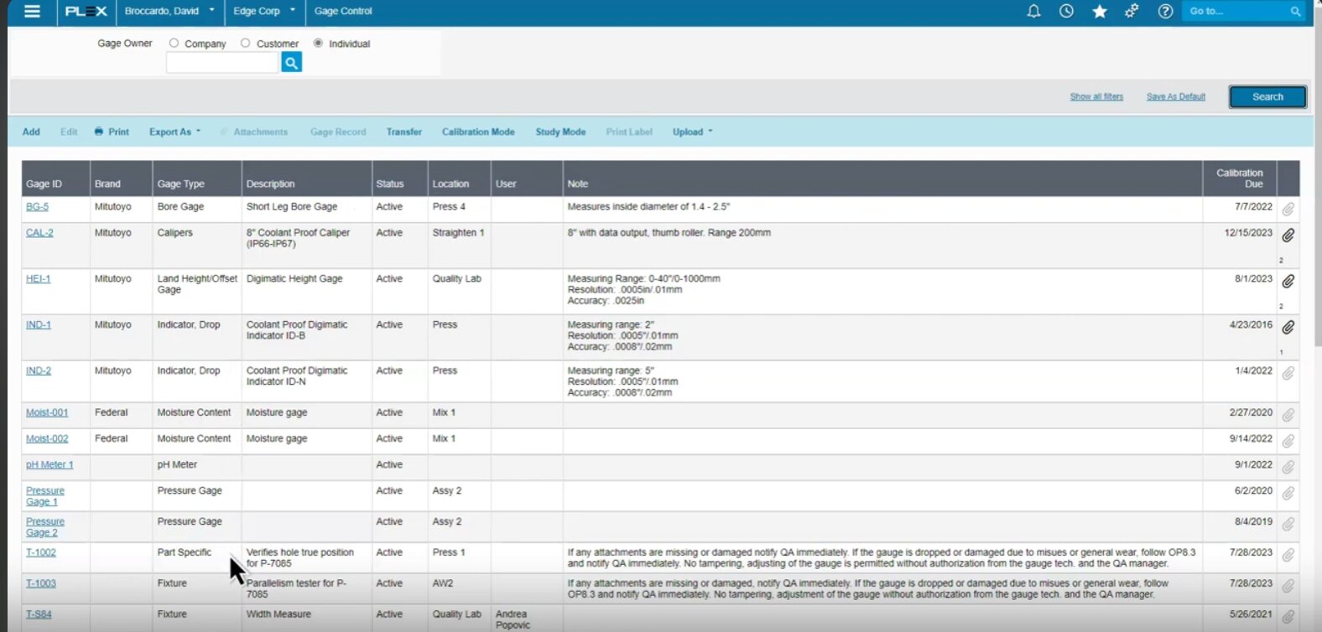Select the Individual gage owner option
This screenshot has width=1322, height=632.
318,44
